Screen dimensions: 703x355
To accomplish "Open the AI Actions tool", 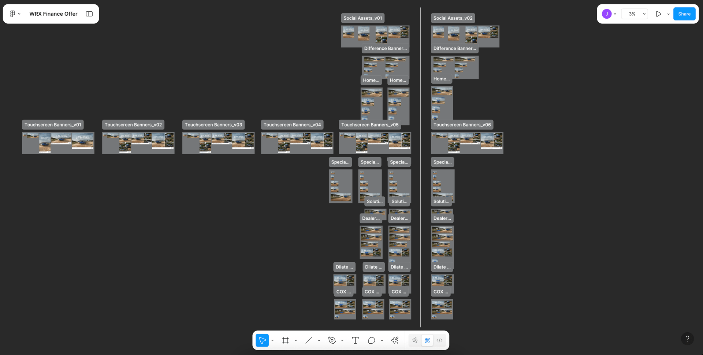I will [395, 340].
